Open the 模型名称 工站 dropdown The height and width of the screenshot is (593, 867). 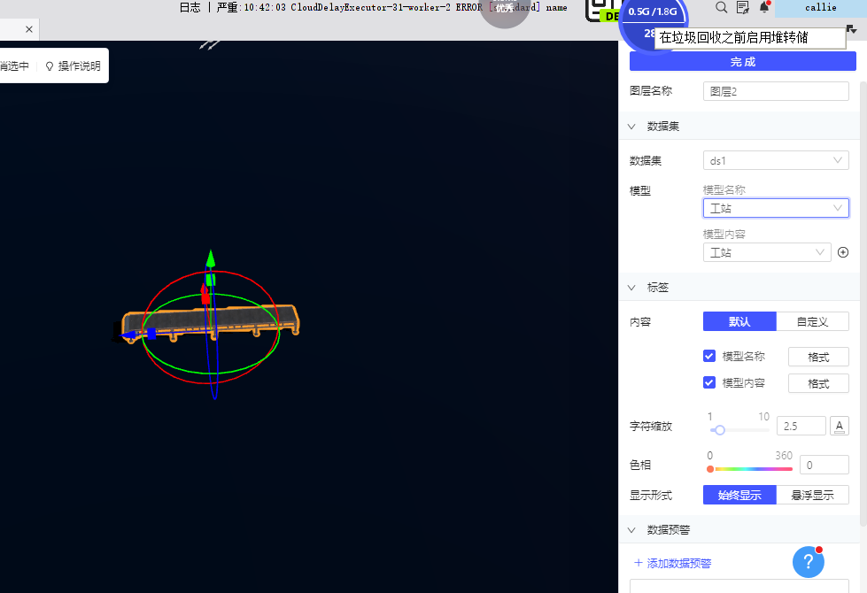click(776, 208)
